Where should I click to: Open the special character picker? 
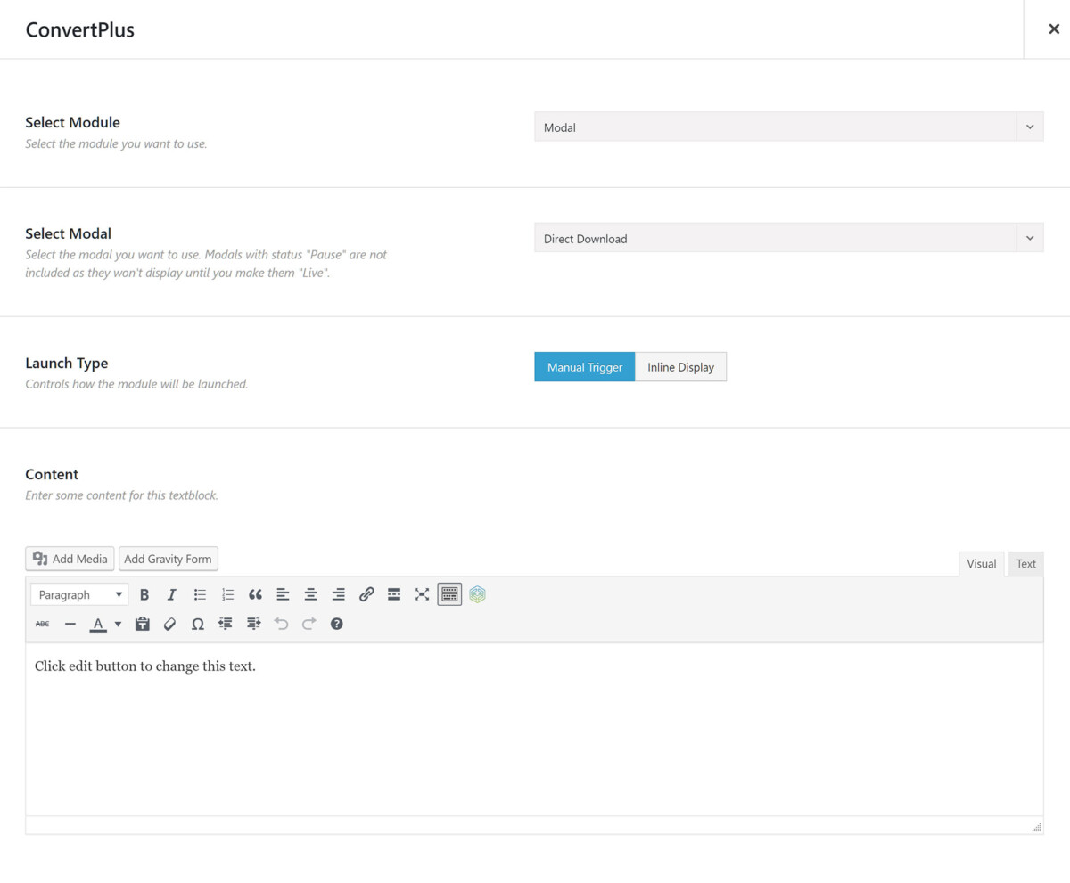pyautogui.click(x=198, y=624)
